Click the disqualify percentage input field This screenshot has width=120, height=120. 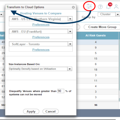(x=61, y=91)
